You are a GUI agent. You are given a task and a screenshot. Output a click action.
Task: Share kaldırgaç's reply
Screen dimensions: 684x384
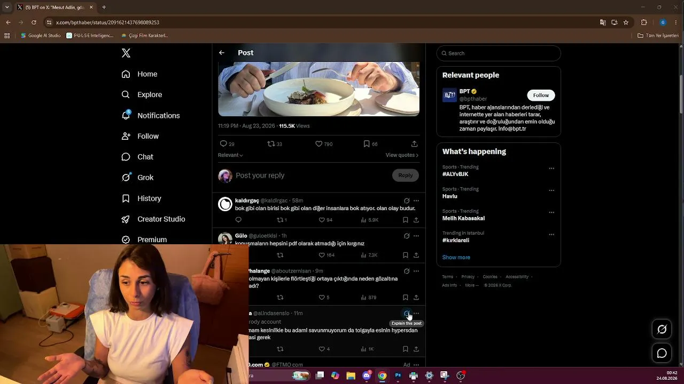tap(416, 220)
